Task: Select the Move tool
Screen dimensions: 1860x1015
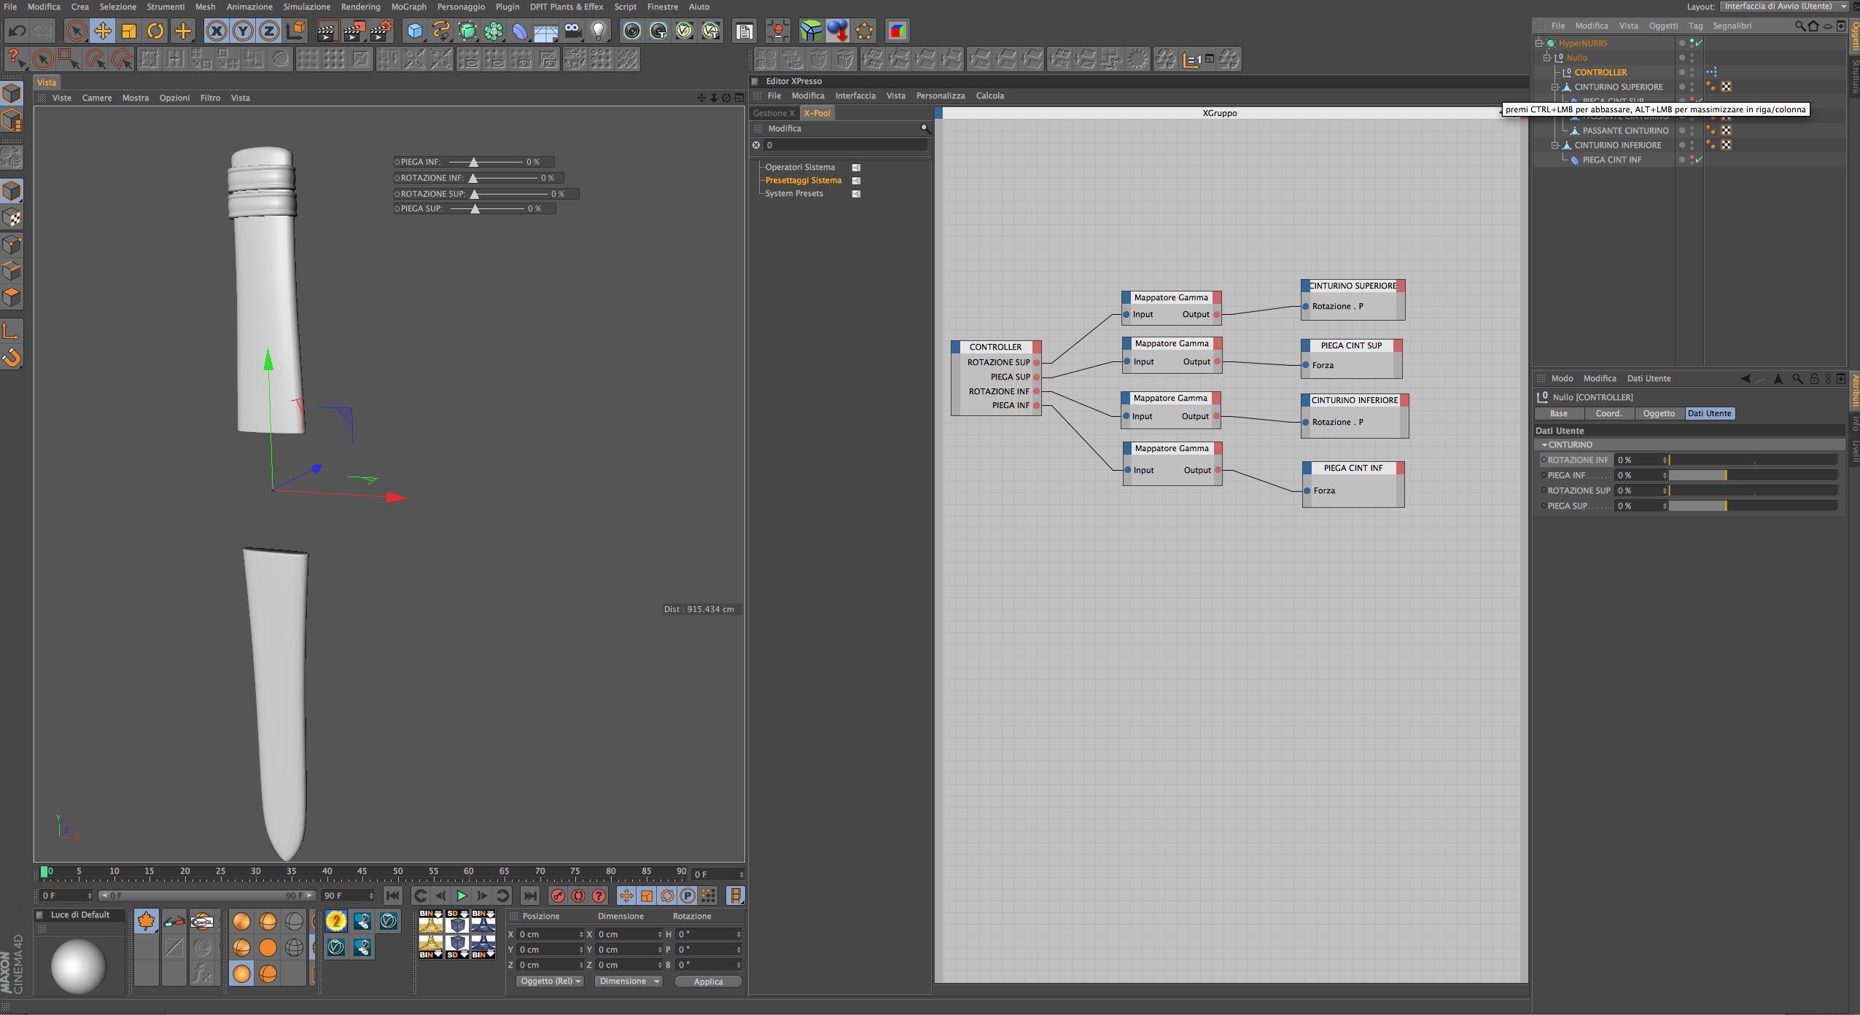Action: tap(103, 31)
